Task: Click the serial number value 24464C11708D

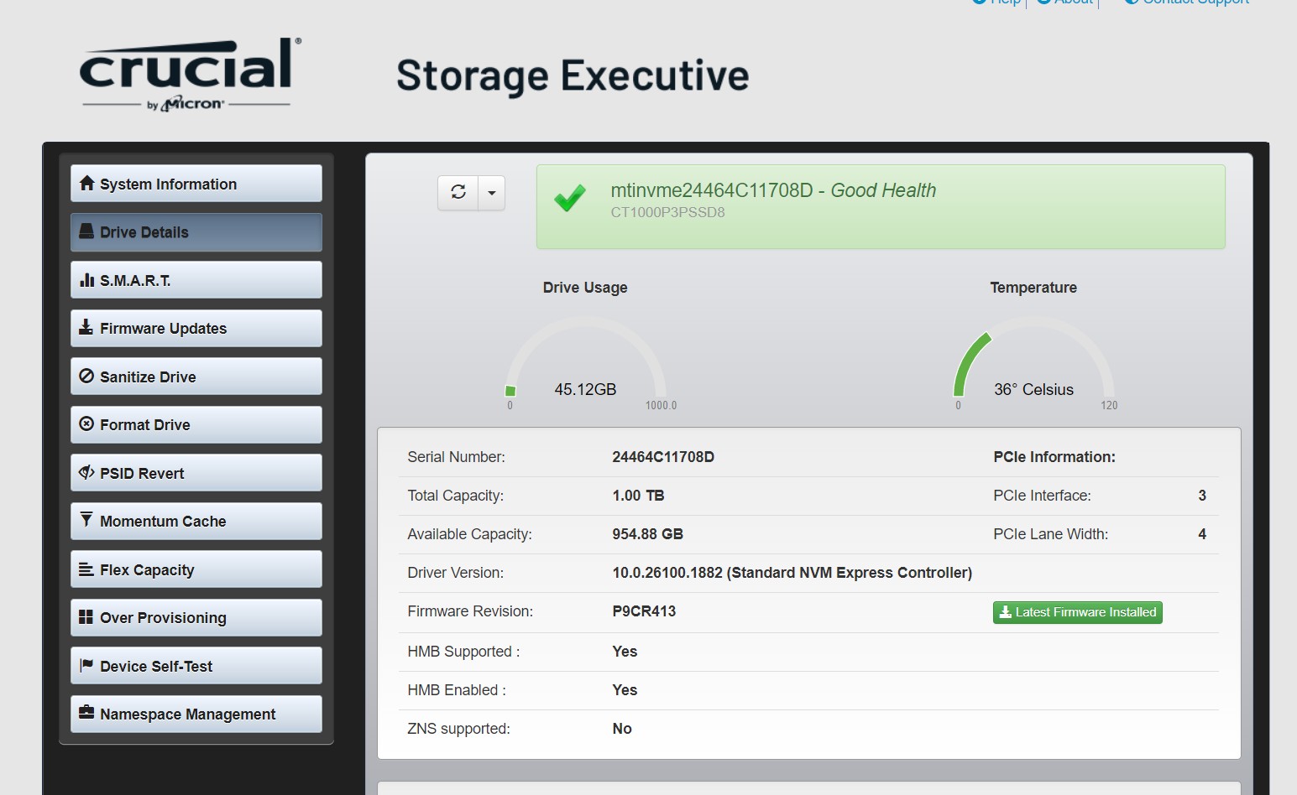Action: 663,457
